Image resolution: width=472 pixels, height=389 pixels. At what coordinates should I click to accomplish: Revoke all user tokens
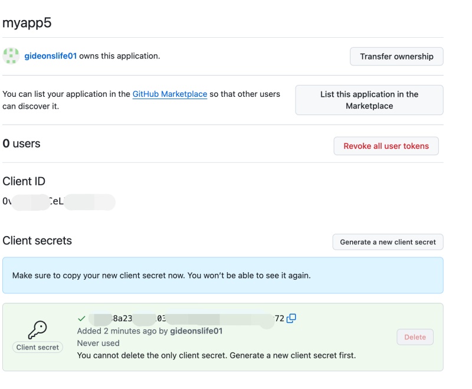click(386, 146)
